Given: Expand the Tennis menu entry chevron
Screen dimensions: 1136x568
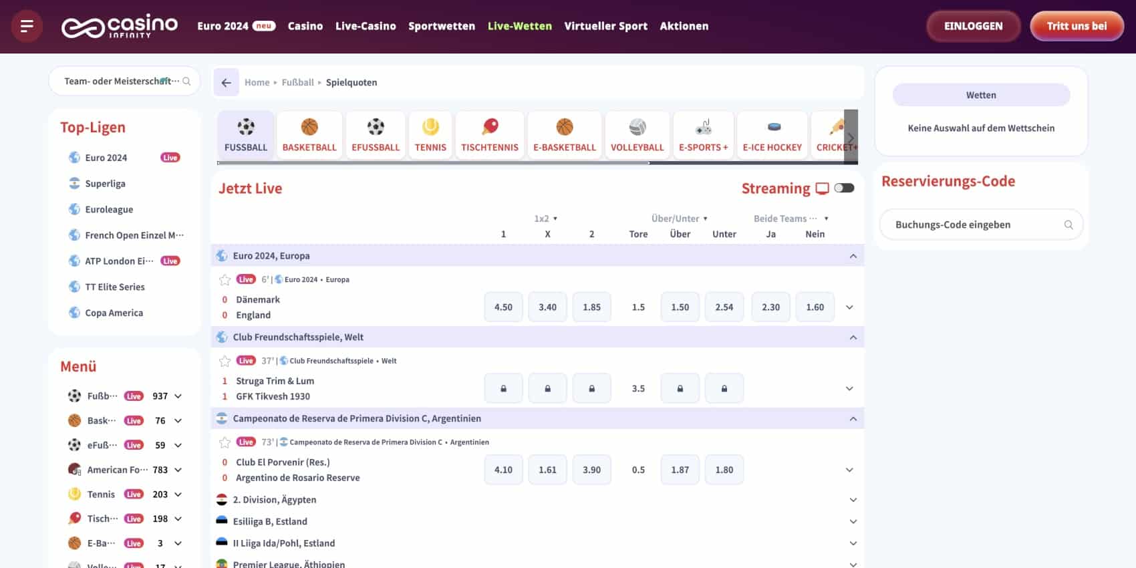Looking at the screenshot, I should 178,494.
